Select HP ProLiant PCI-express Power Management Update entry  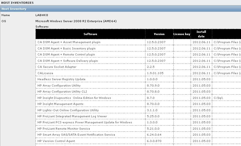point(85,122)
